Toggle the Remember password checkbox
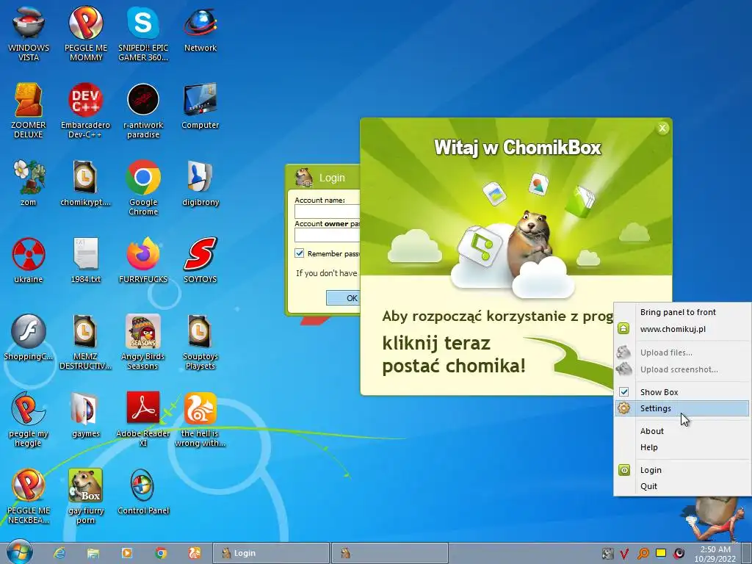This screenshot has width=752, height=564. point(300,253)
